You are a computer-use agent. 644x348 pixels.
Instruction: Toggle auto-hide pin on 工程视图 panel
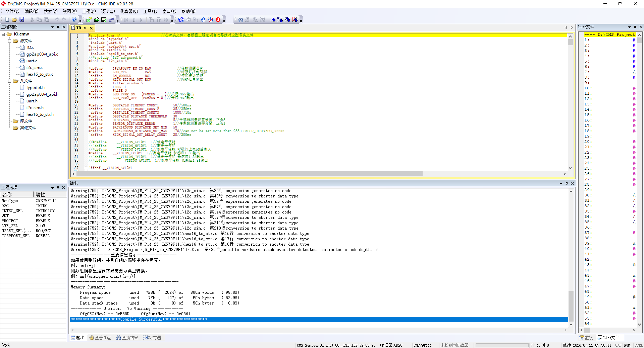point(58,27)
